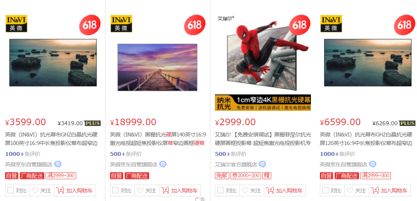Viewport: 417px width, 201px height.
Task: Click the 满2999-300 promotion tag on first product
Action: coord(61,176)
